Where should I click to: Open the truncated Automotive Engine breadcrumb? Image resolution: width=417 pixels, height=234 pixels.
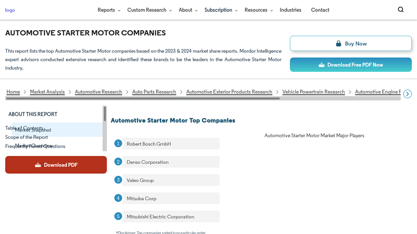377,92
